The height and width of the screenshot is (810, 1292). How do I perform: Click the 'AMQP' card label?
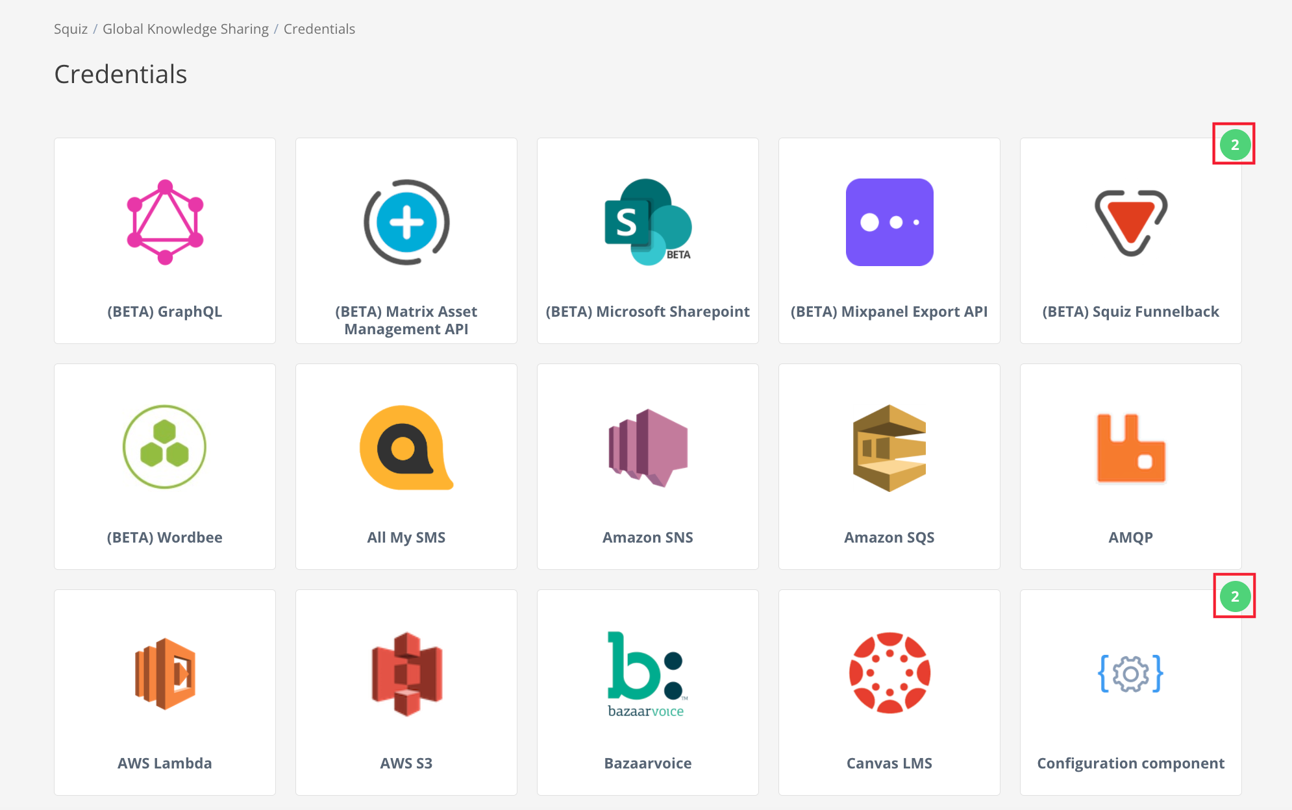pyautogui.click(x=1131, y=537)
